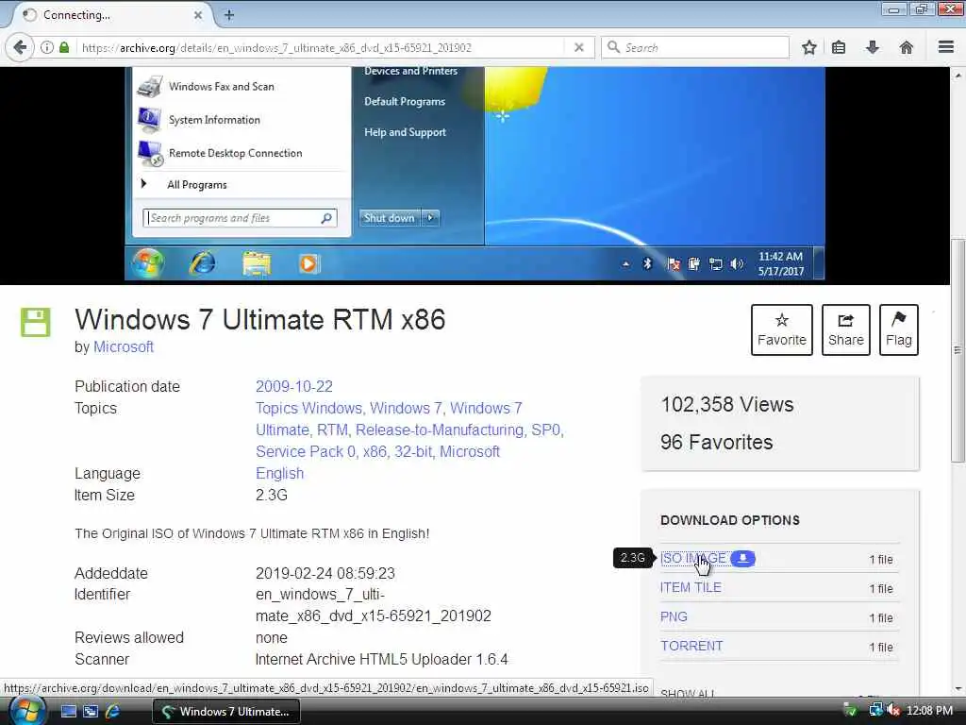Stop loading with the X button in address bar
This screenshot has height=725, width=966.
coord(578,47)
